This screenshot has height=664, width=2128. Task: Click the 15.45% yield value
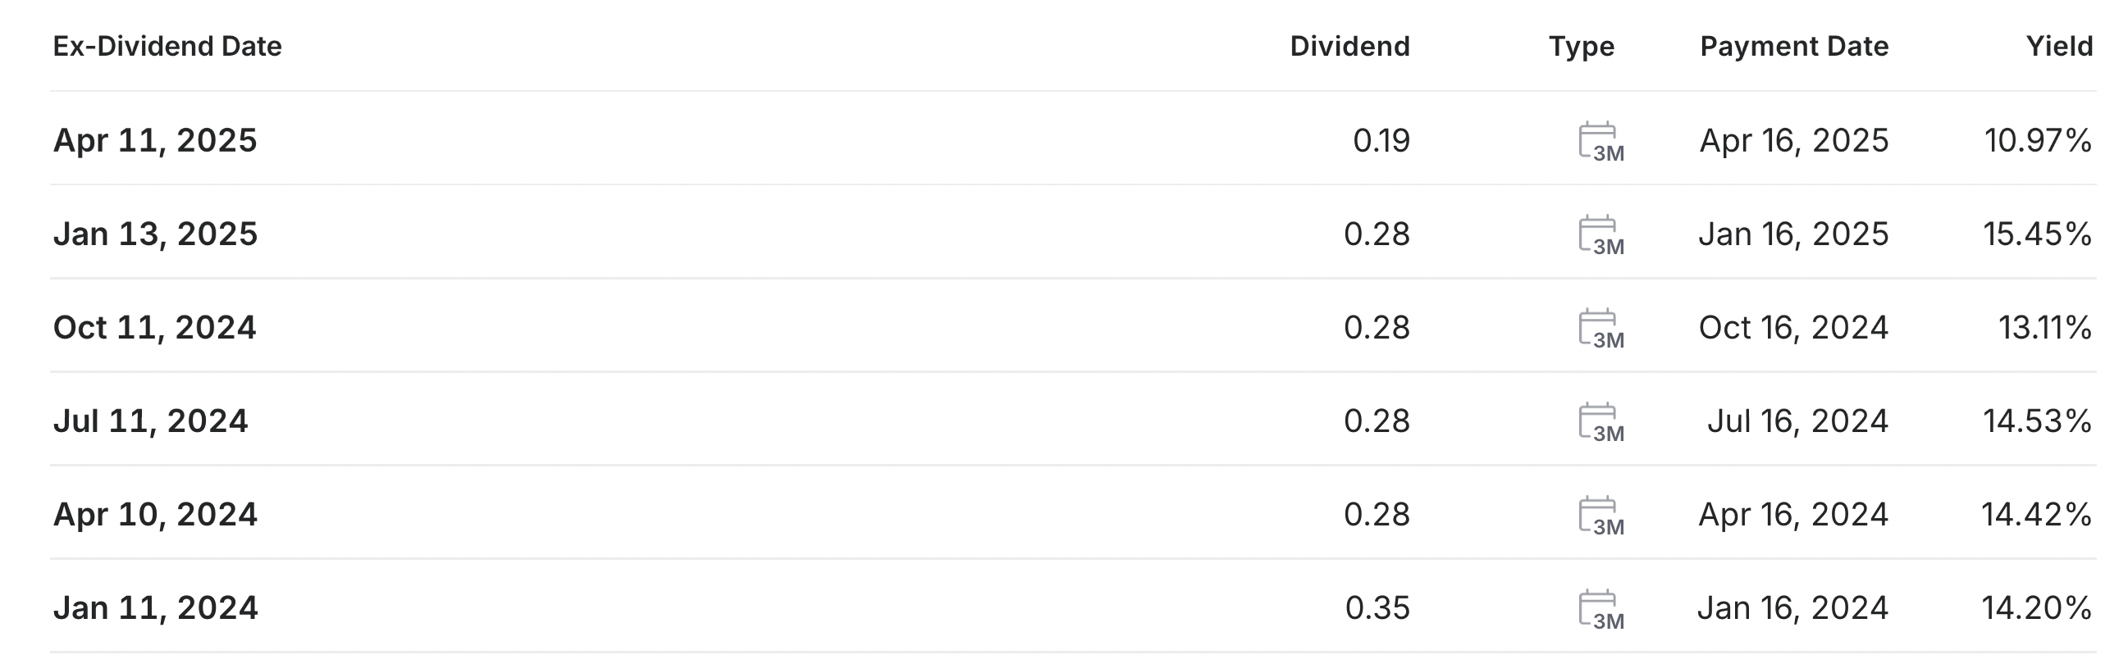click(x=2037, y=234)
